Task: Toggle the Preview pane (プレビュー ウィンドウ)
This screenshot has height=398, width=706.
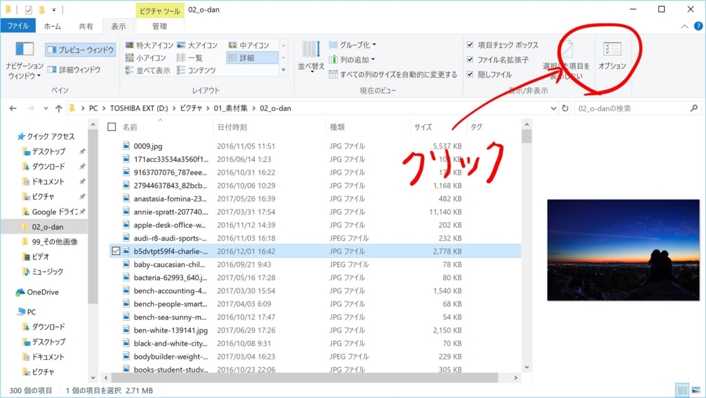Action: tap(81, 50)
